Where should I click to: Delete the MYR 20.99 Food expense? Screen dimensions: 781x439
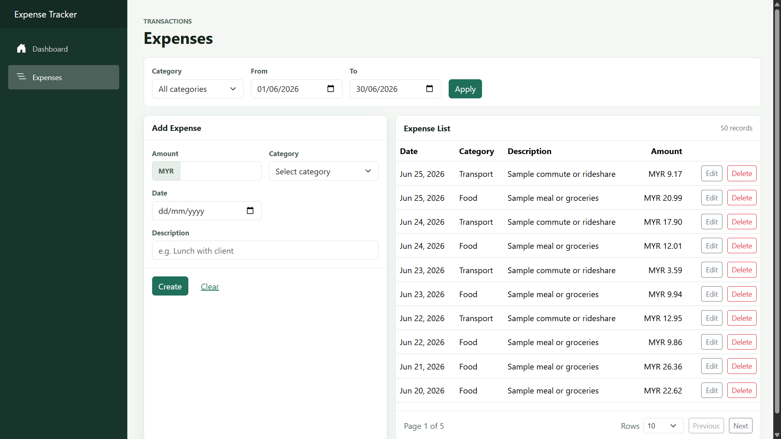click(742, 198)
